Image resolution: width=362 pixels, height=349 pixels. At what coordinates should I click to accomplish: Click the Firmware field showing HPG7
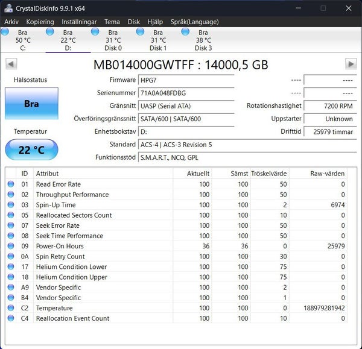[x=186, y=80]
